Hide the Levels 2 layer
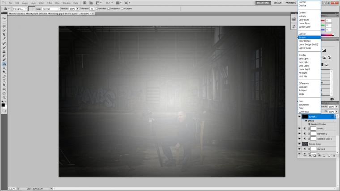The height and width of the screenshot is (191, 340). [299, 128]
